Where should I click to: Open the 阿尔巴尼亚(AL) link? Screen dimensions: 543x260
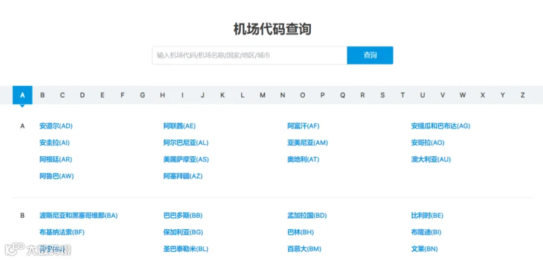(186, 142)
